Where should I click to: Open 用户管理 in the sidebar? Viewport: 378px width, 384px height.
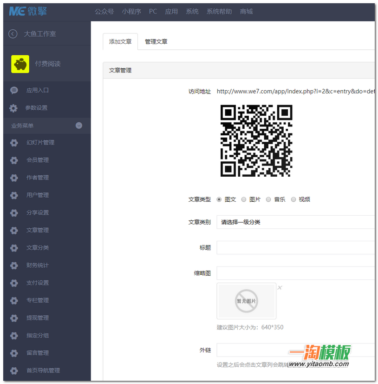tap(38, 195)
